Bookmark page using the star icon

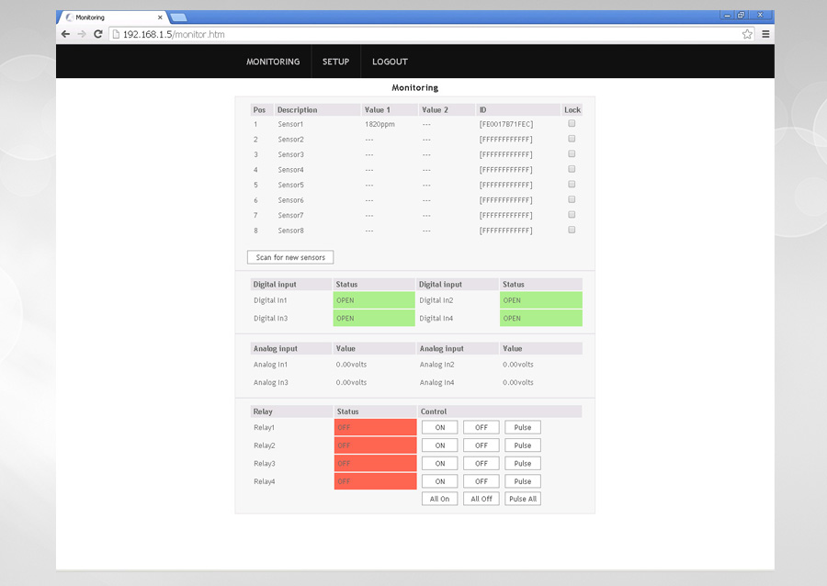tap(747, 34)
